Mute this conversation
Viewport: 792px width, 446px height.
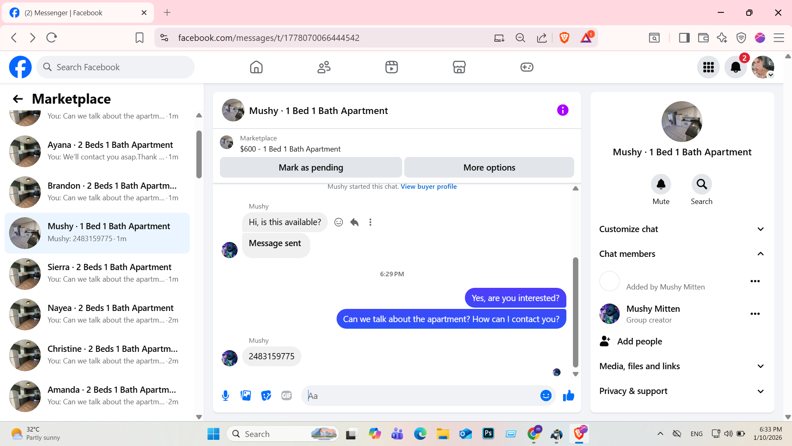click(x=661, y=184)
